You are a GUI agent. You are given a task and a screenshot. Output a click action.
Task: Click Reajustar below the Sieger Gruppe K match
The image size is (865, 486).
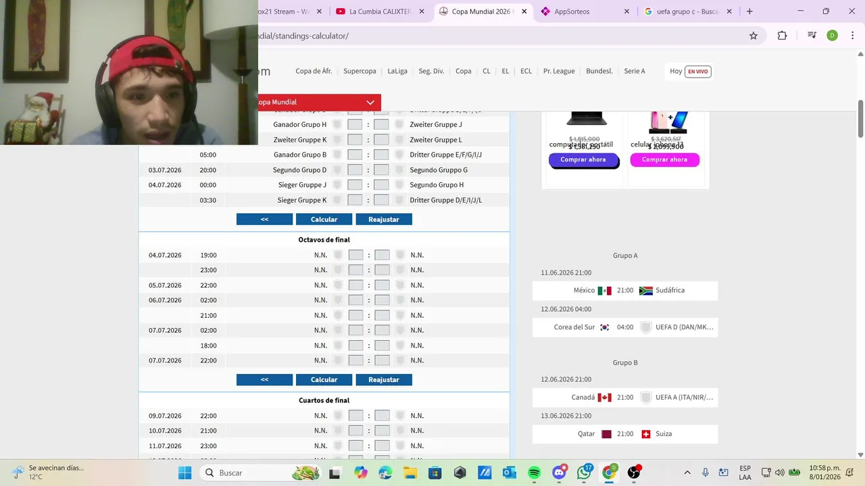(x=384, y=219)
